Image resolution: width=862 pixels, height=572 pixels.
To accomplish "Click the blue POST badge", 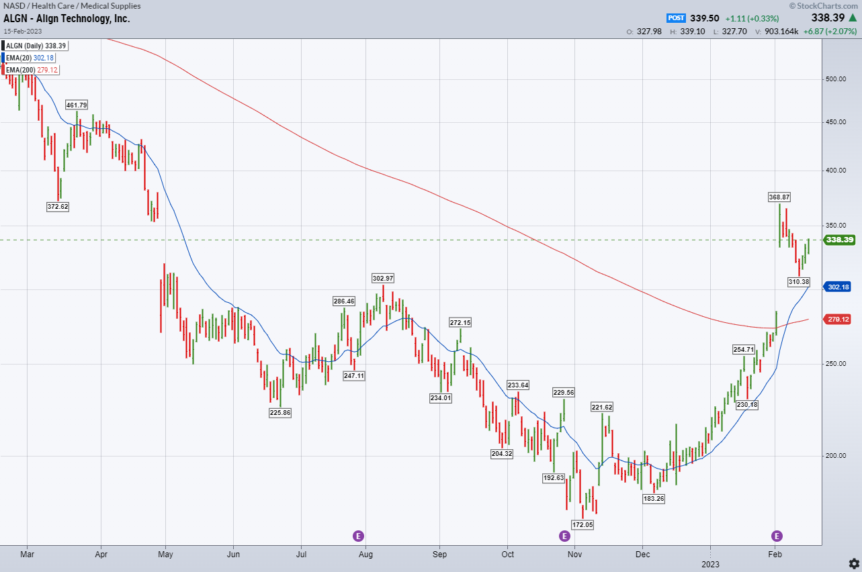I will 675,19.
